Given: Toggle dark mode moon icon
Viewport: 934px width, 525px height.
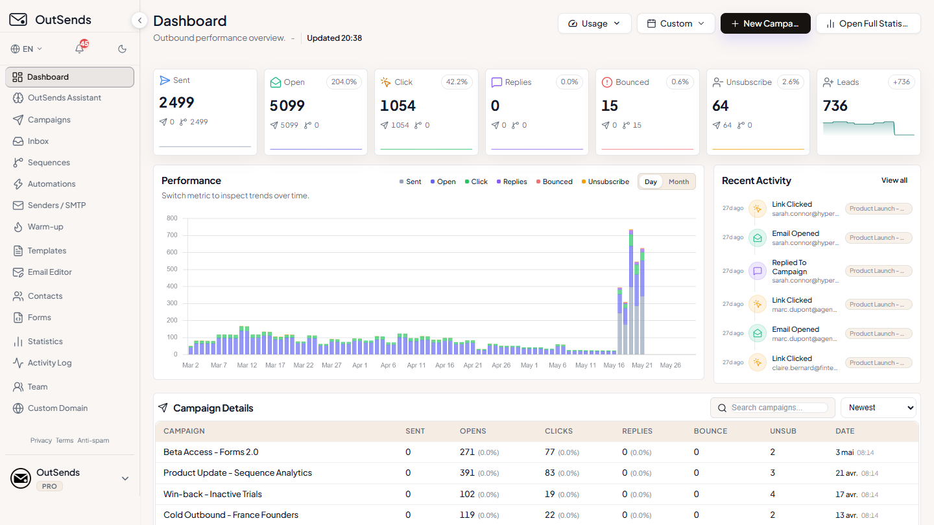Looking at the screenshot, I should tap(122, 49).
